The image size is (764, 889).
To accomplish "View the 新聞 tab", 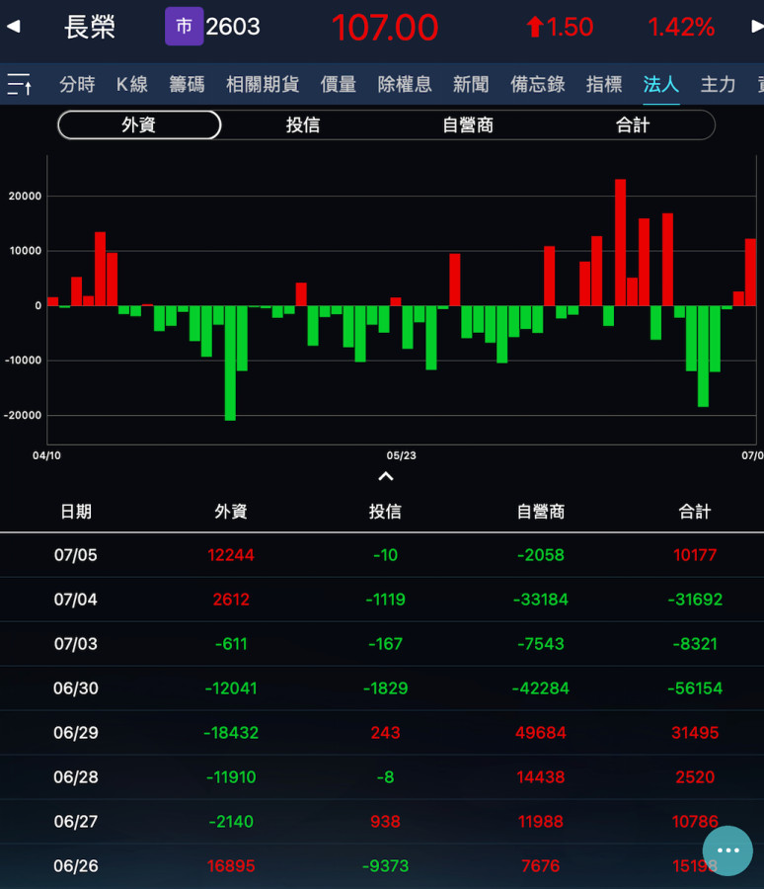I will pyautogui.click(x=471, y=85).
